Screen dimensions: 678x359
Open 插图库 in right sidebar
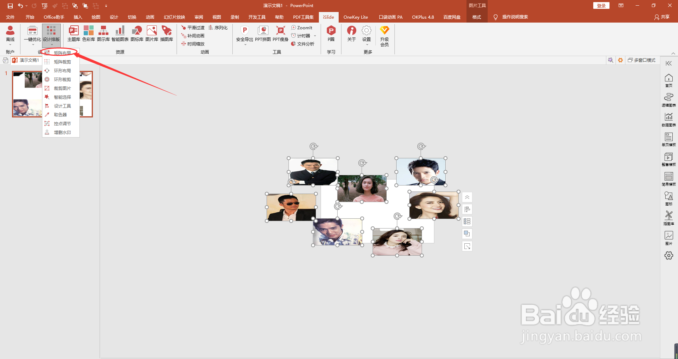pyautogui.click(x=669, y=219)
